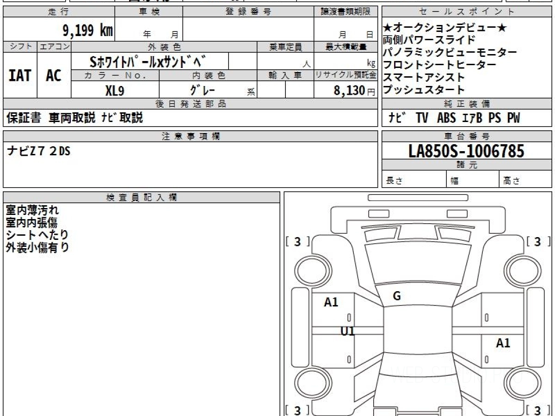Select ABS in the equipment row
Viewport: 555px width, 416px height.
446,118
